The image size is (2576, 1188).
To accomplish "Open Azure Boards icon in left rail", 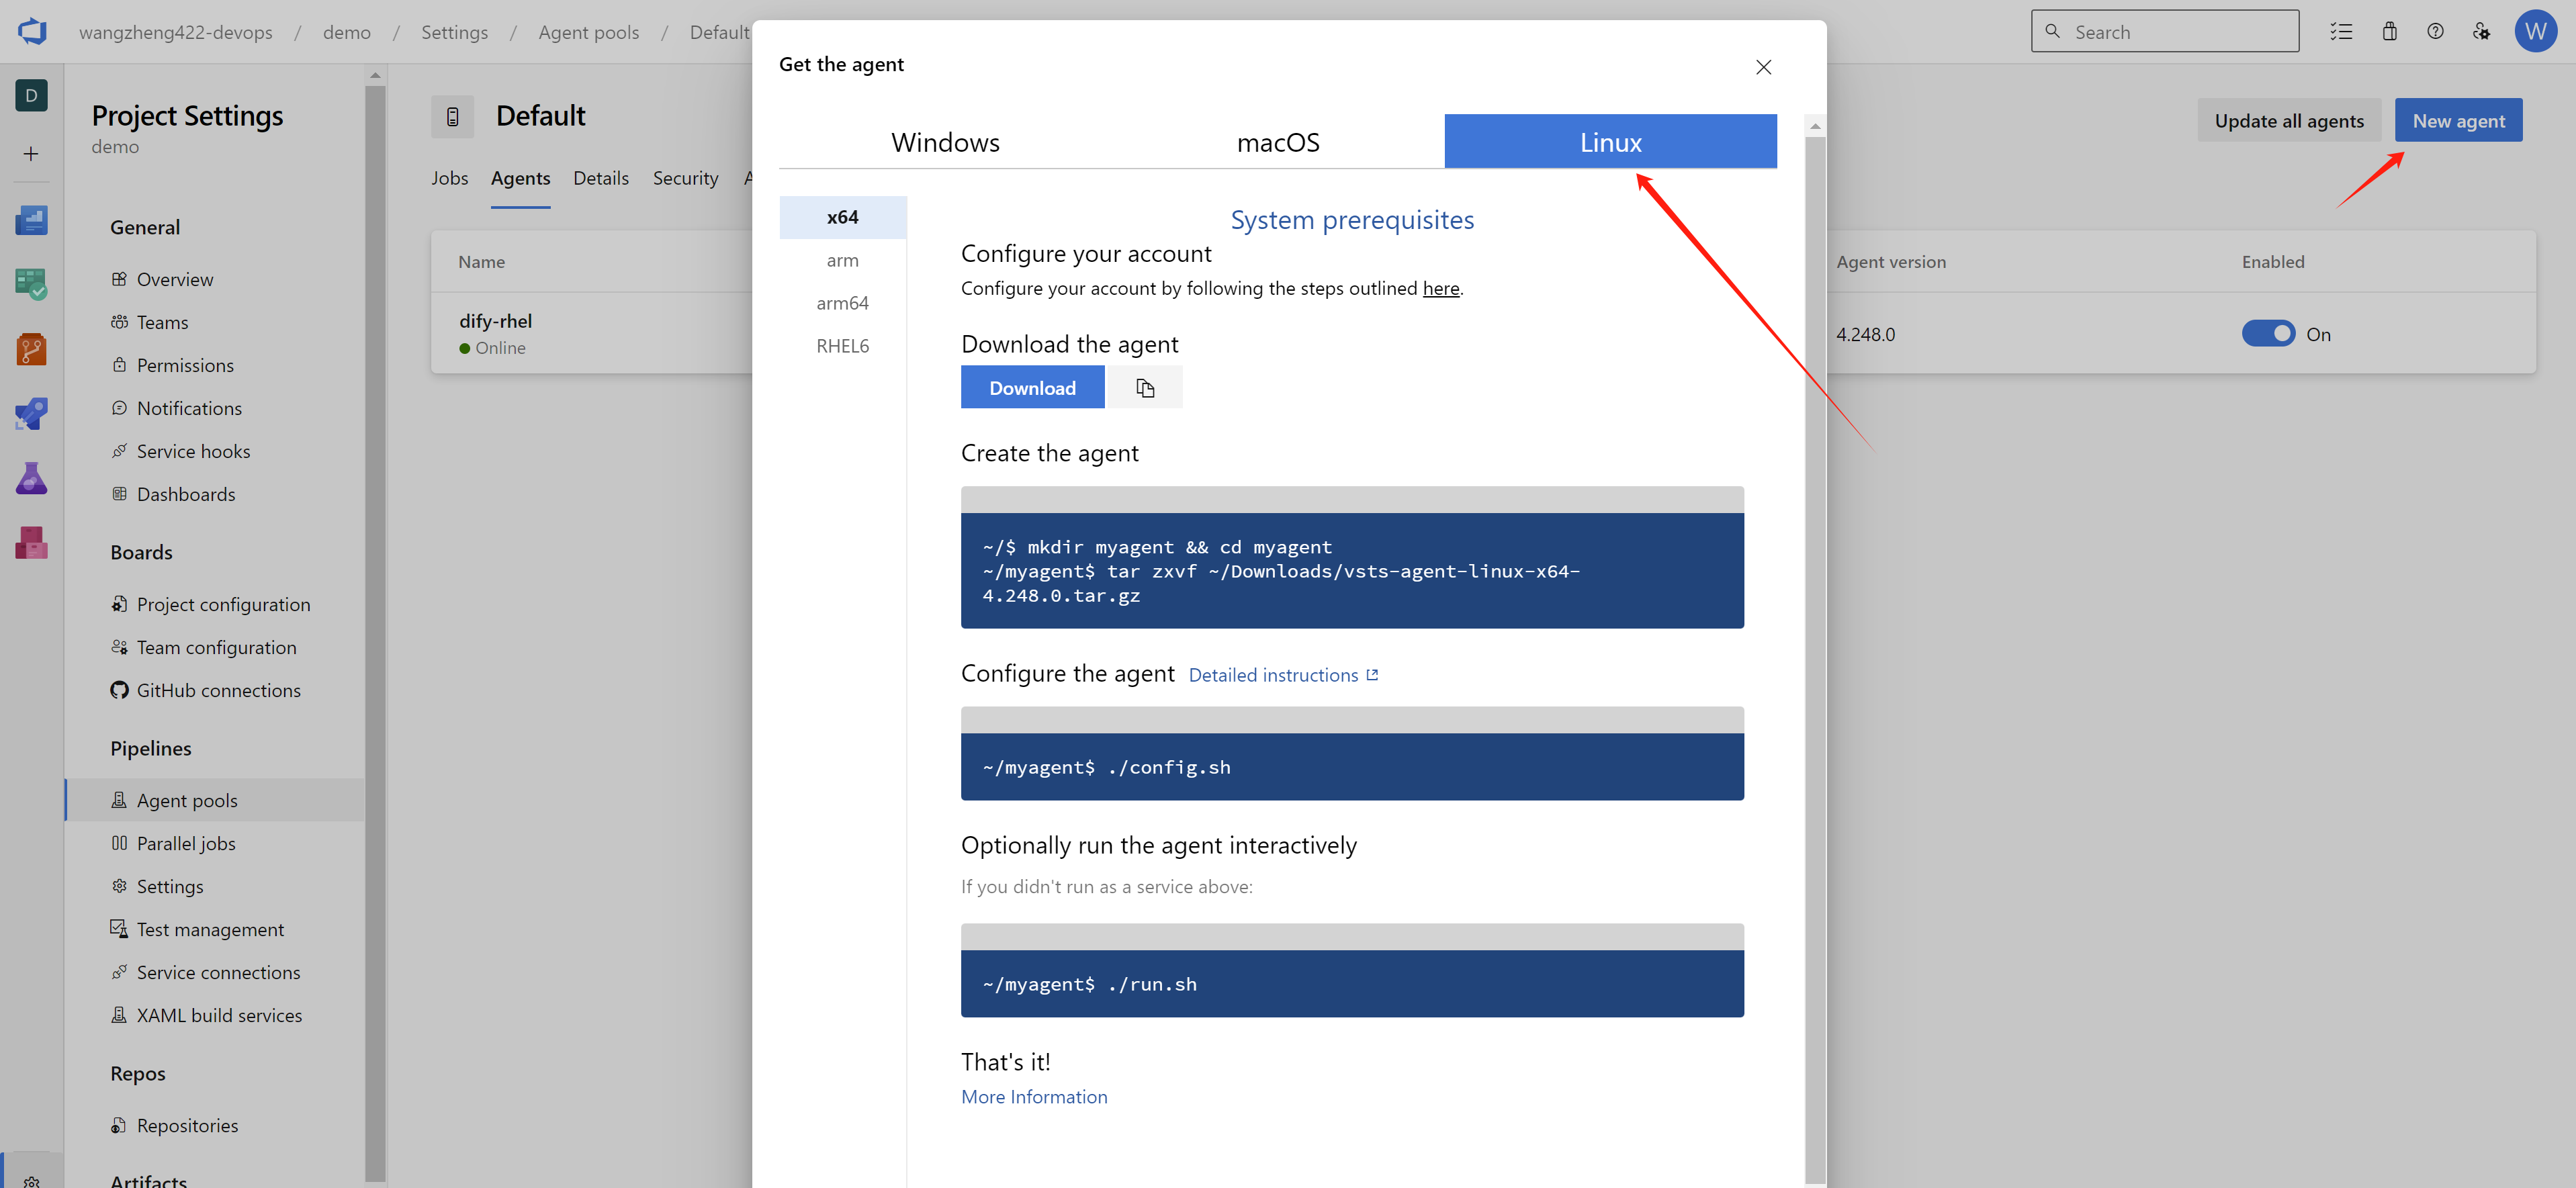I will click(x=31, y=284).
